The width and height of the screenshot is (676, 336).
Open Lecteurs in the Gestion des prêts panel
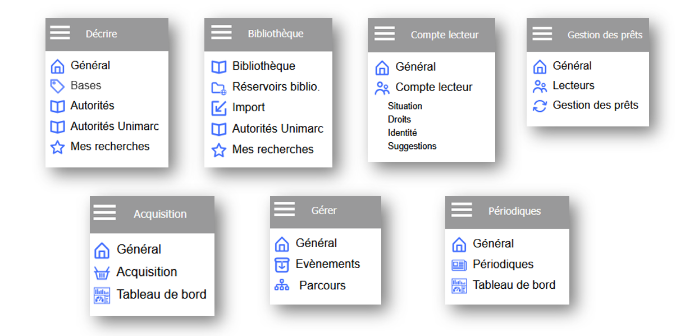point(573,85)
